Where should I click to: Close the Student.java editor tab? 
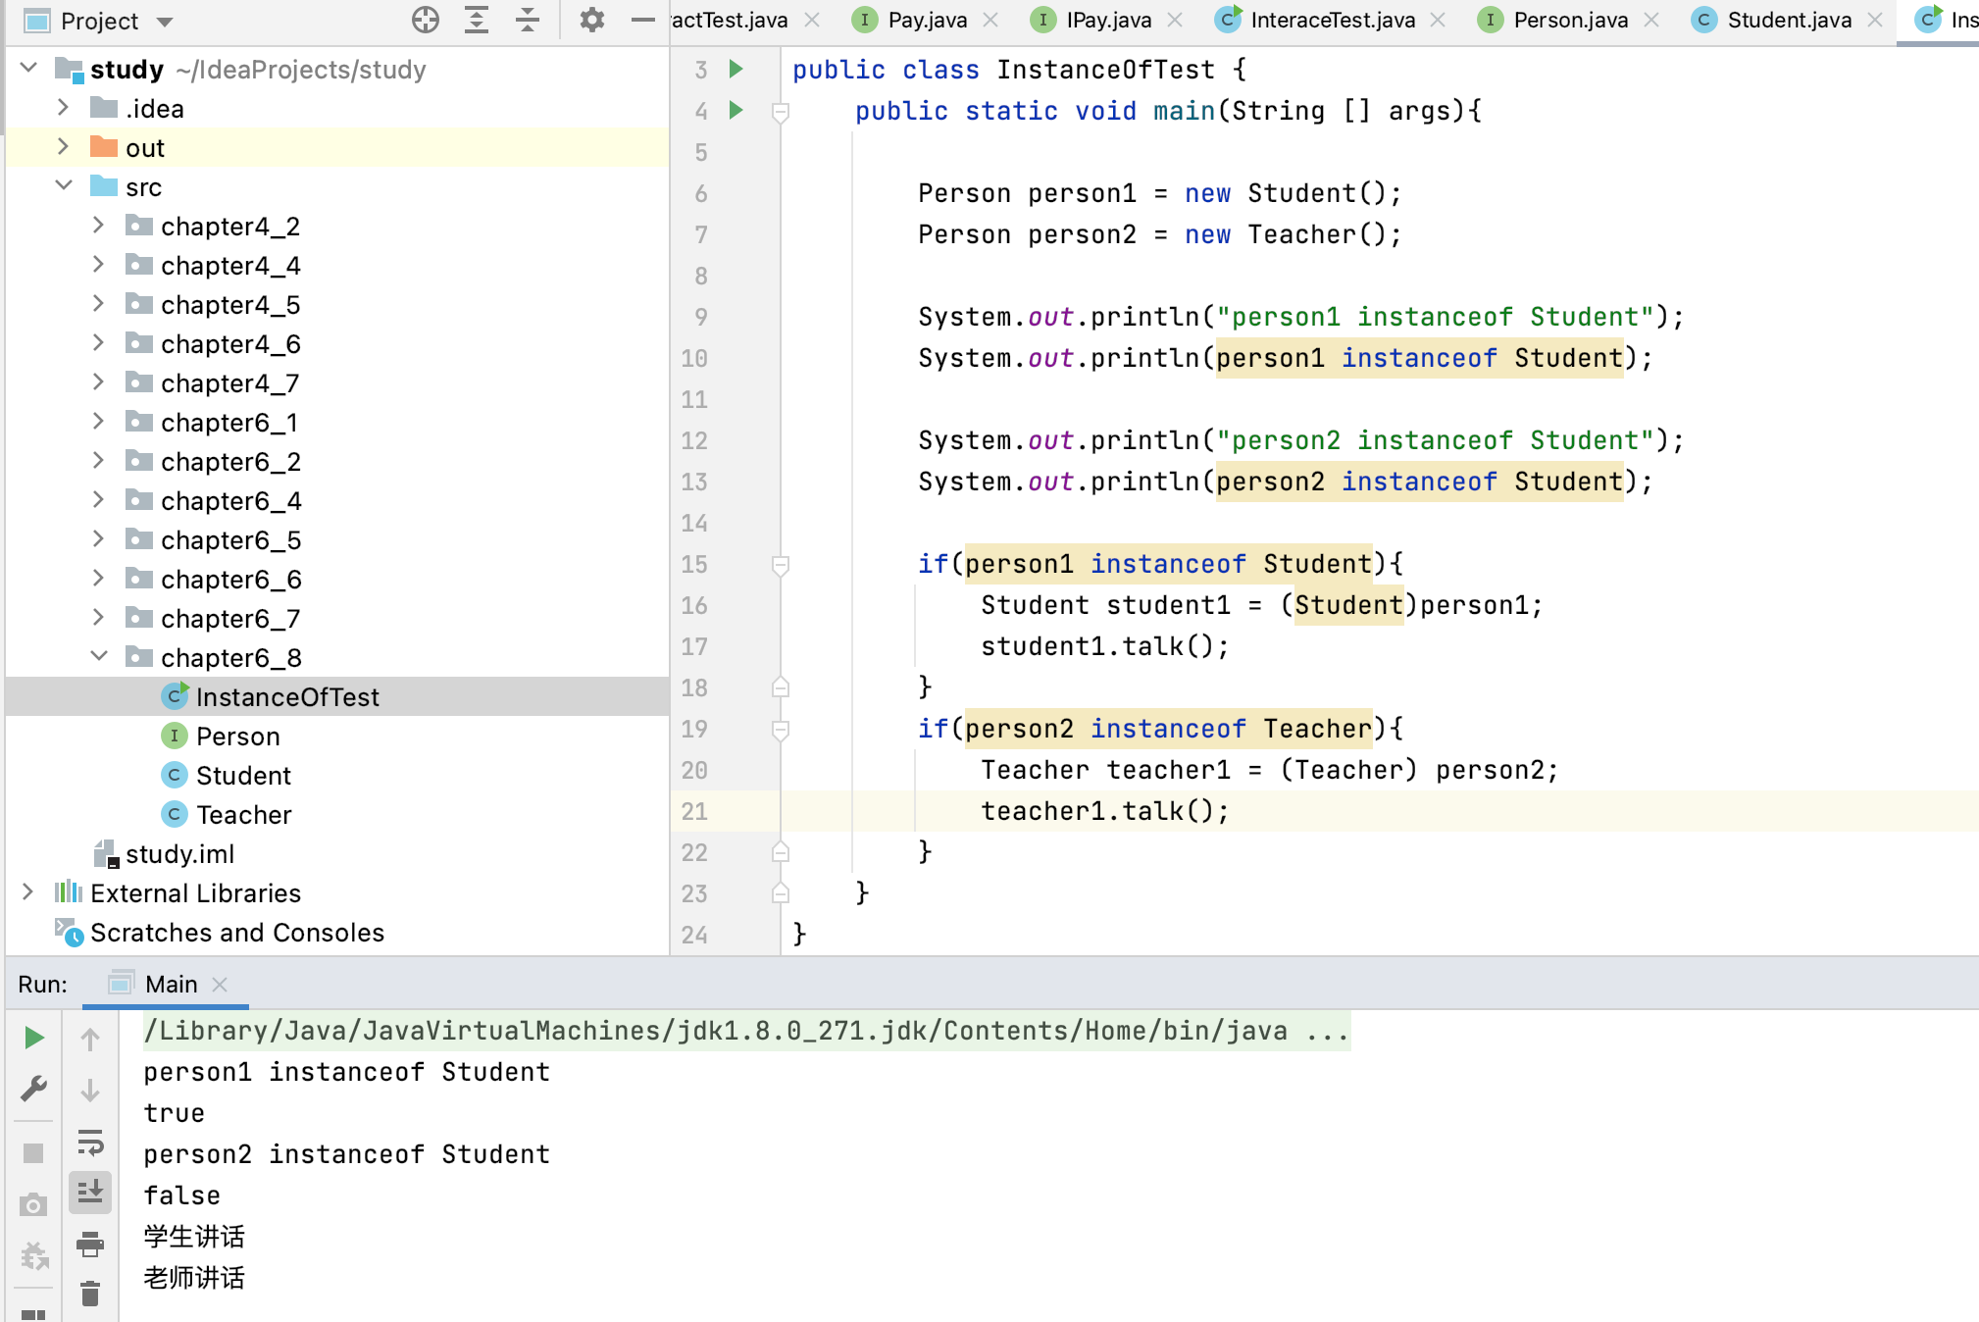click(x=1875, y=20)
